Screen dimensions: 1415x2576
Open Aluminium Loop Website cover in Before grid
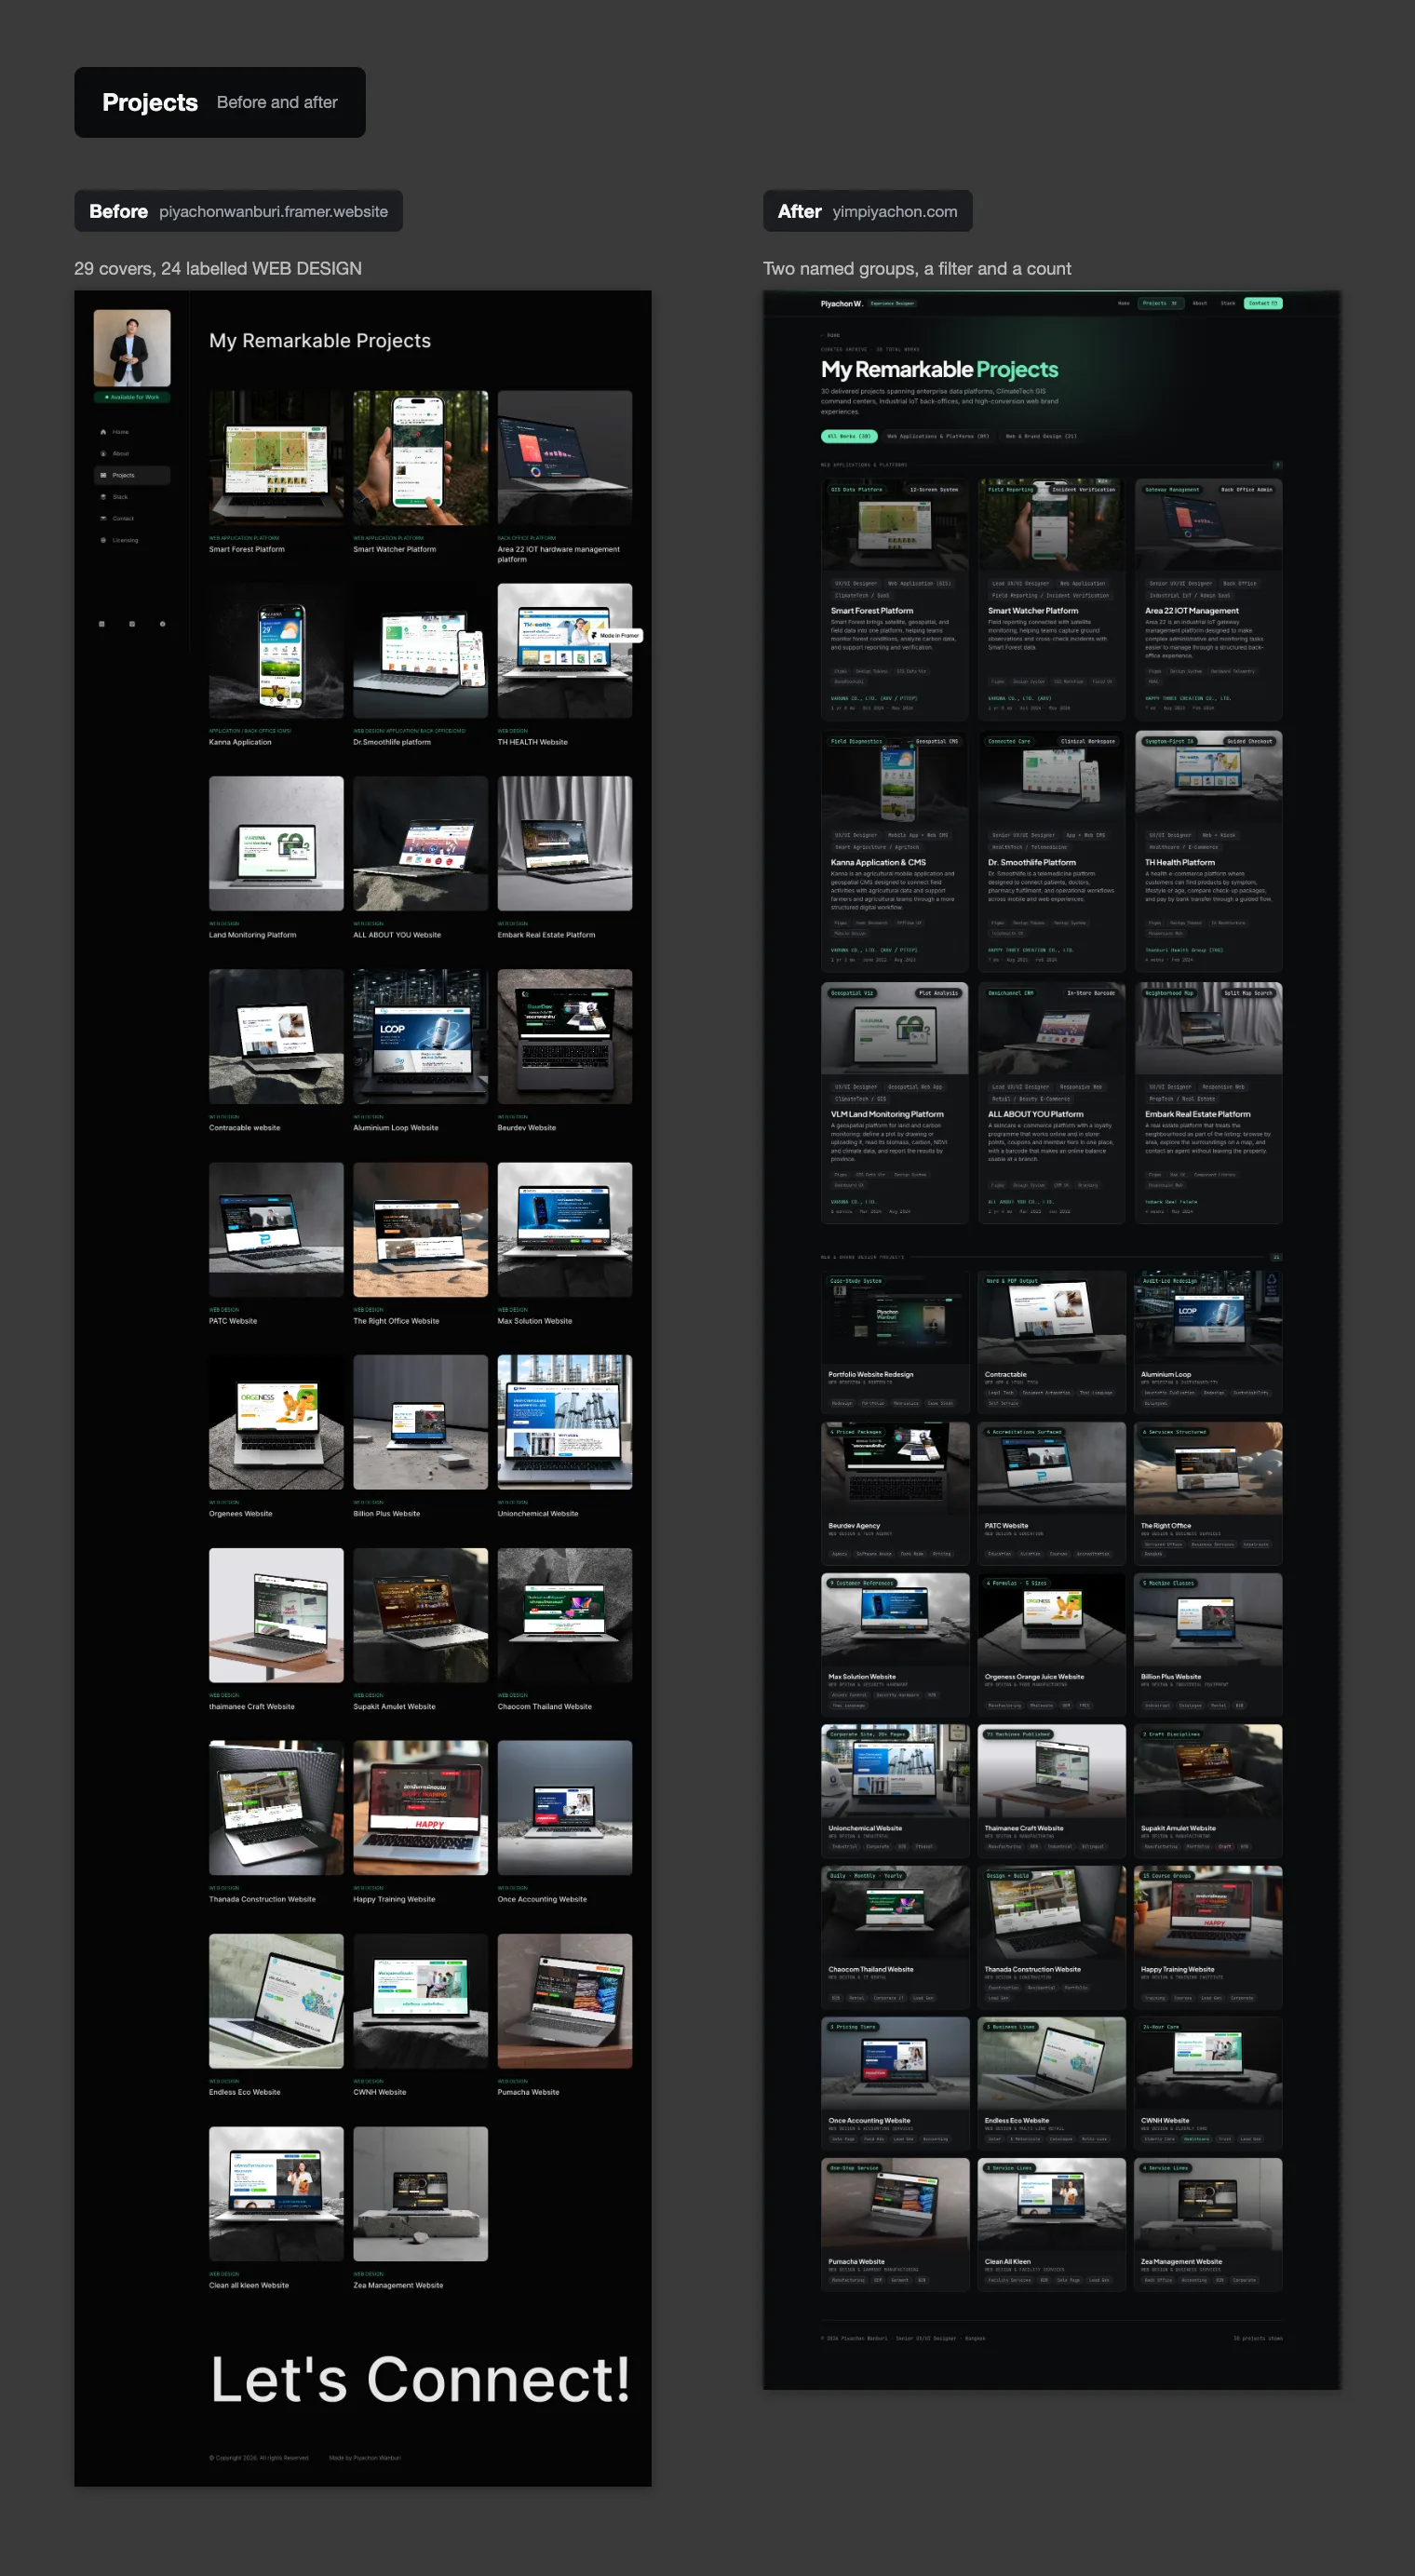pos(420,1036)
